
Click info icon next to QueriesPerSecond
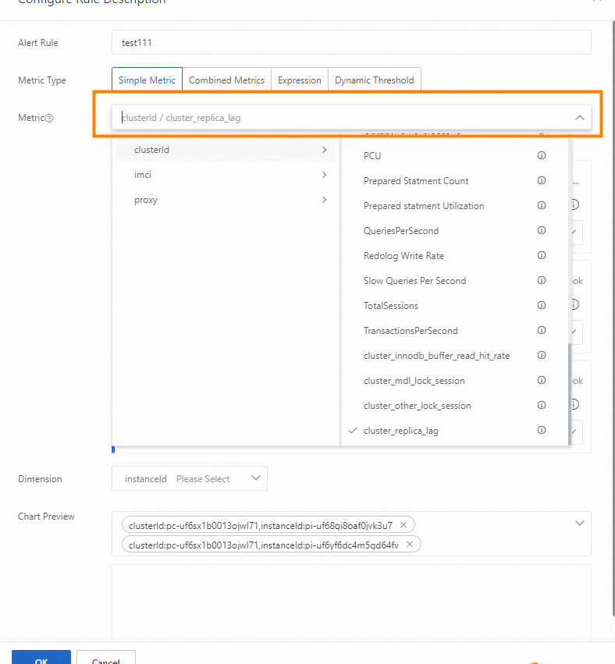(x=542, y=231)
